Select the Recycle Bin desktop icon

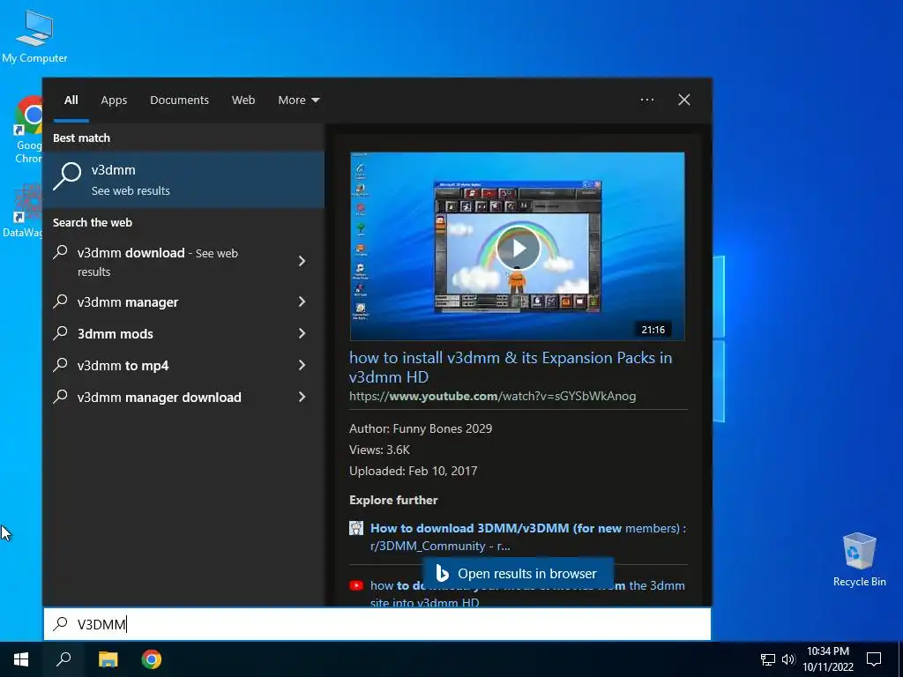[859, 559]
